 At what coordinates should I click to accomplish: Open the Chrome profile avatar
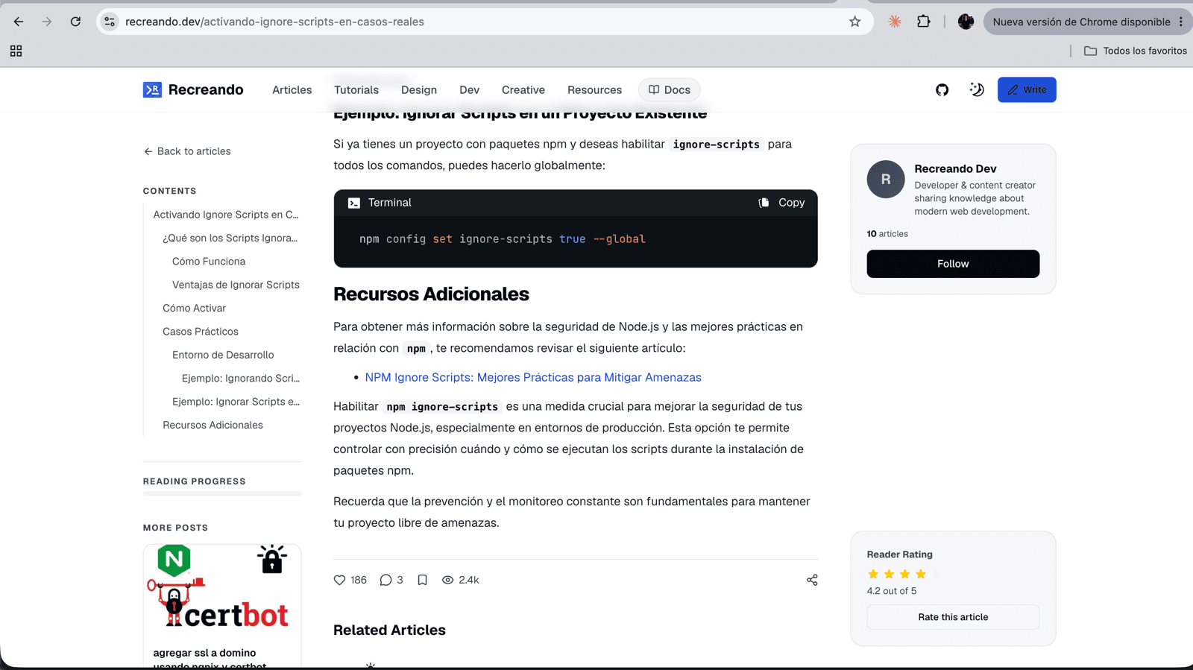tap(966, 22)
